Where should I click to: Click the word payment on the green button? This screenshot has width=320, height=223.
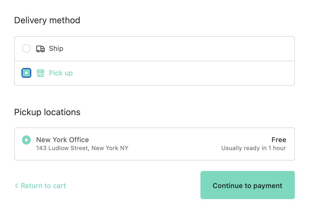[267, 186]
